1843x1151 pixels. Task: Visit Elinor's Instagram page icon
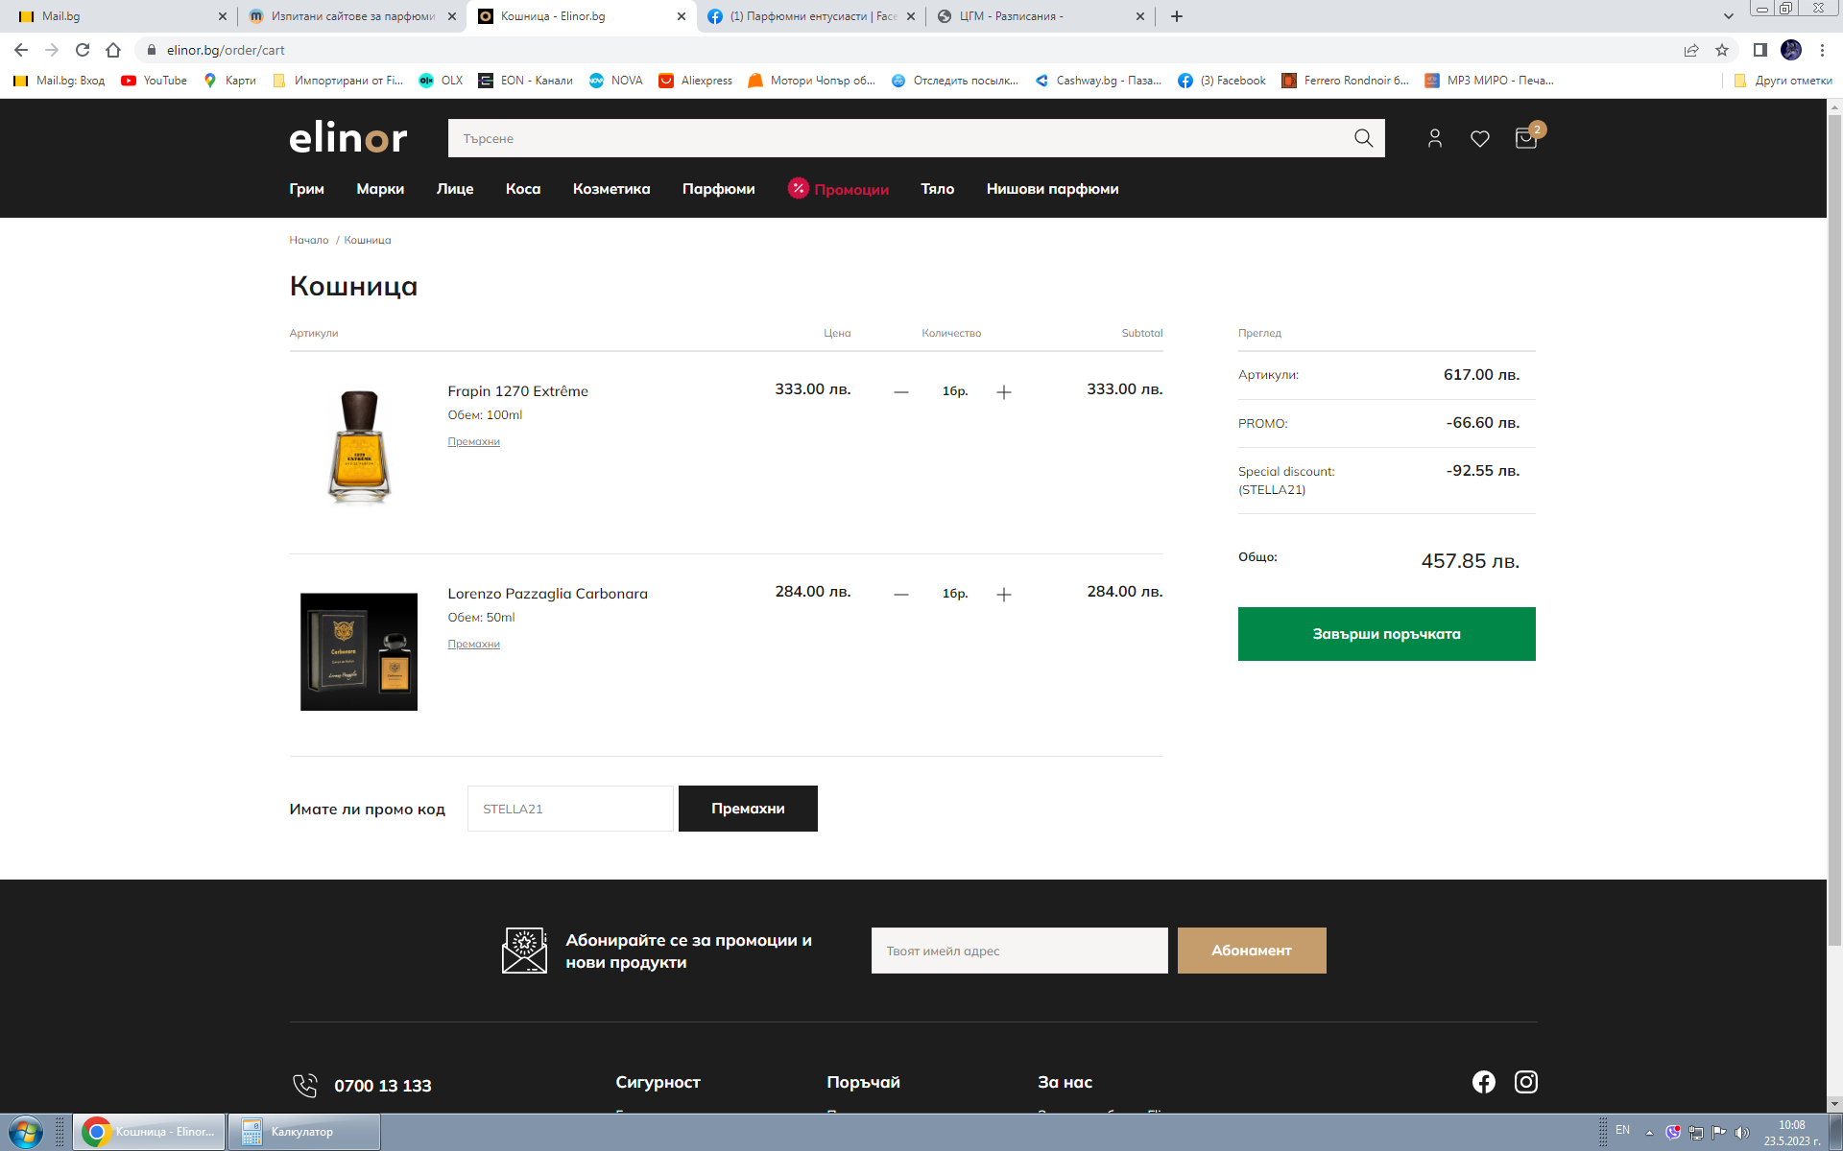pyautogui.click(x=1525, y=1082)
